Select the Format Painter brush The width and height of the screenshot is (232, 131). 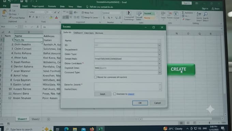coord(10,18)
